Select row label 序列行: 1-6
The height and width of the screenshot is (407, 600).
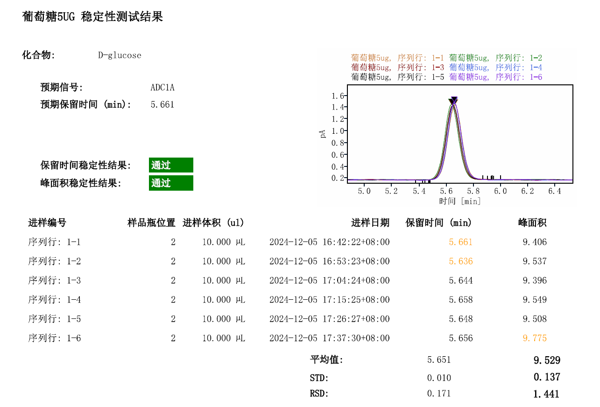[x=55, y=338]
